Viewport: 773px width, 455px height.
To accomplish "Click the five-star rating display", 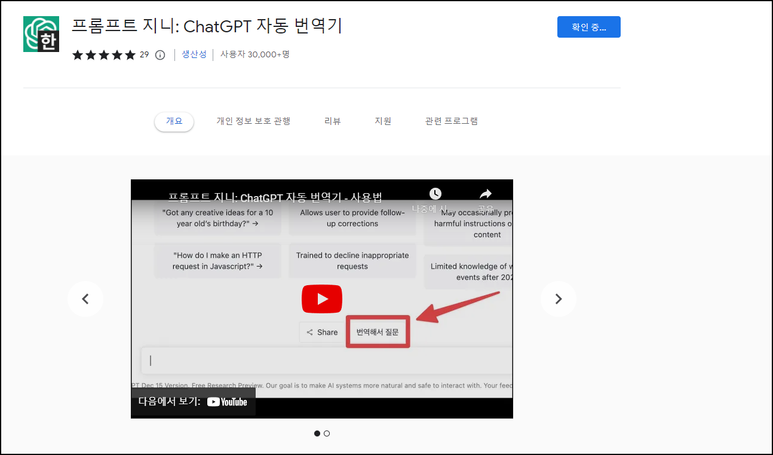I will [104, 55].
